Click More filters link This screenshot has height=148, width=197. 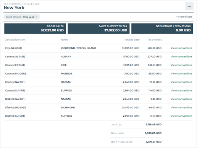pyautogui.click(x=184, y=17)
